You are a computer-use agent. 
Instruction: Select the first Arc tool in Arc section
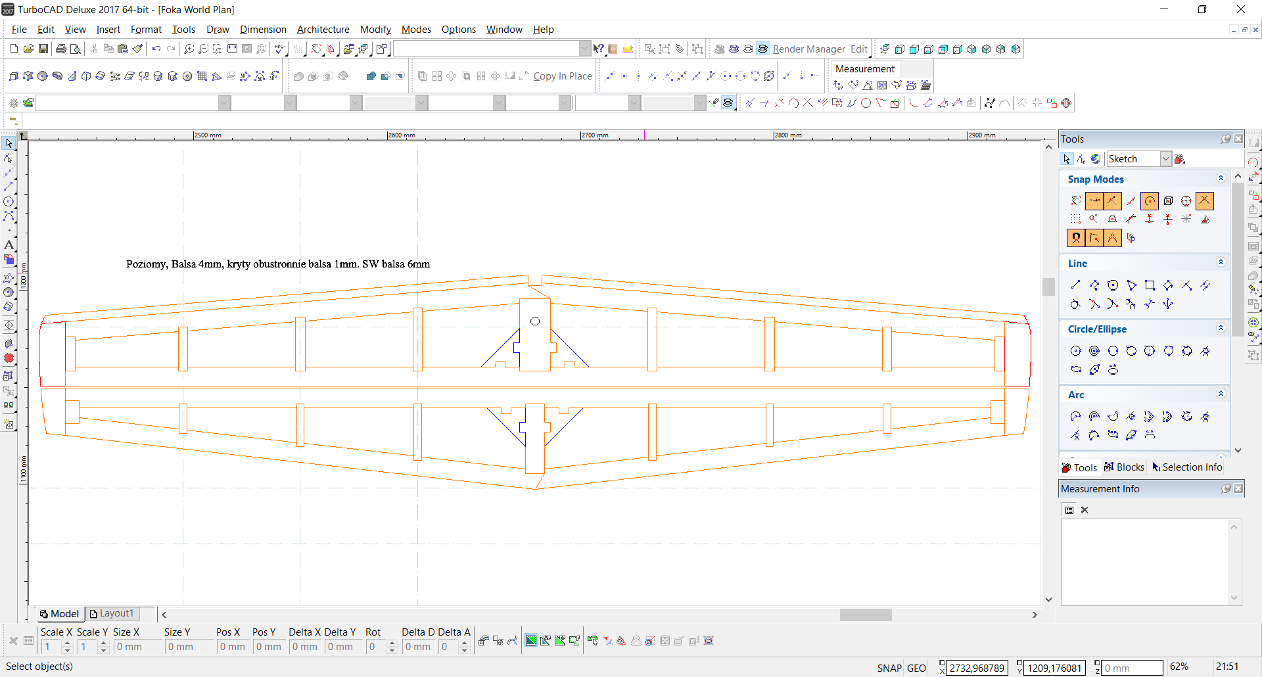tap(1075, 417)
